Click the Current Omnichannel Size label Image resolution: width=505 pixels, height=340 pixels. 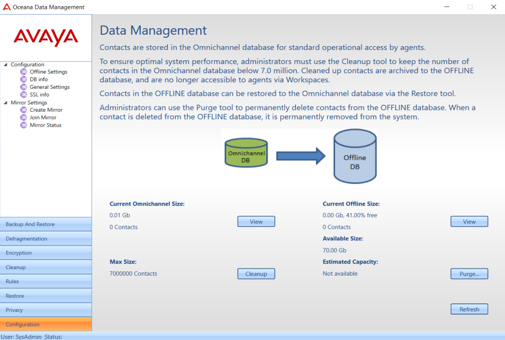pyautogui.click(x=147, y=204)
